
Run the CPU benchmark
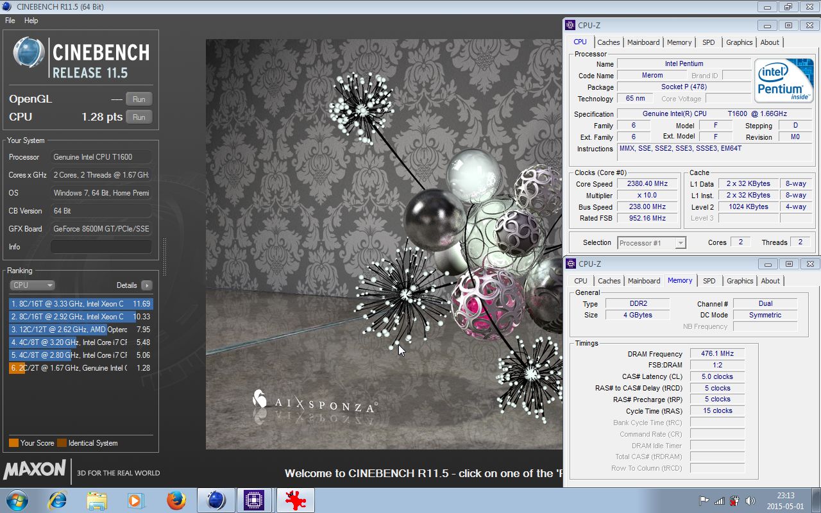tap(139, 117)
